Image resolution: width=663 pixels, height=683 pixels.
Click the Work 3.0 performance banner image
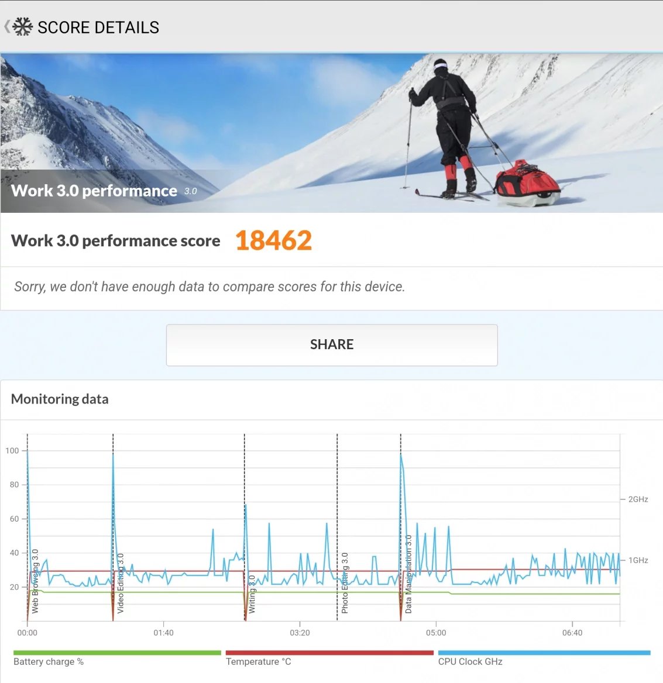click(x=331, y=133)
